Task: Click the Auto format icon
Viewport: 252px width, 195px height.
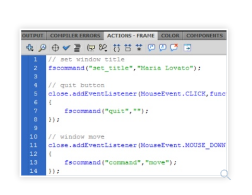Action: (x=77, y=48)
